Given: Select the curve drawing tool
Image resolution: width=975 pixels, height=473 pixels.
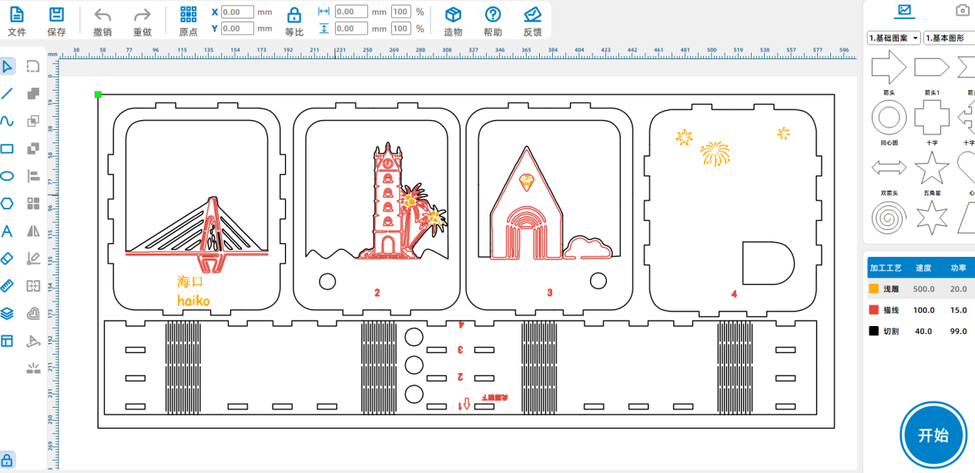Looking at the screenshot, I should 8,122.
